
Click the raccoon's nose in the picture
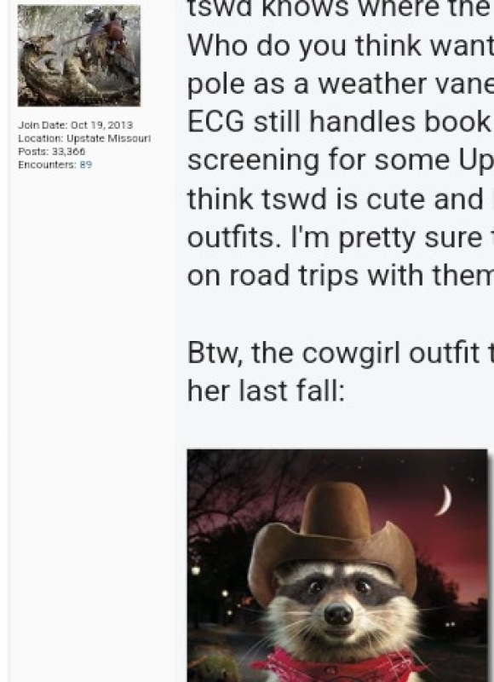(x=338, y=615)
